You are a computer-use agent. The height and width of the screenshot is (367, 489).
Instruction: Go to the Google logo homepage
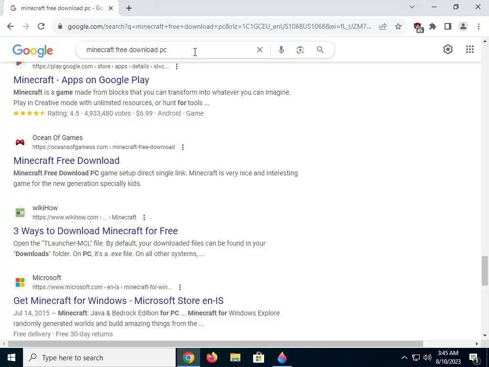[x=33, y=51]
